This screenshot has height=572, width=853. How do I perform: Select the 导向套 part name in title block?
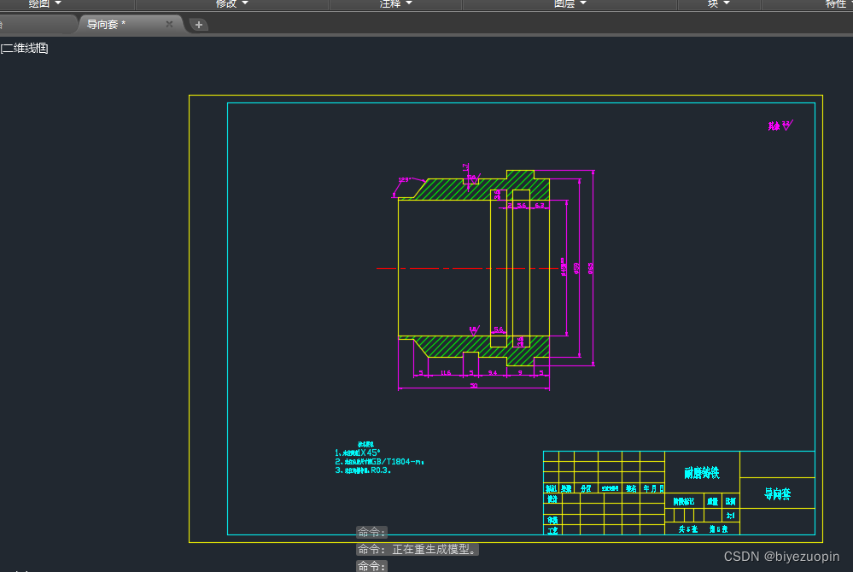(777, 493)
